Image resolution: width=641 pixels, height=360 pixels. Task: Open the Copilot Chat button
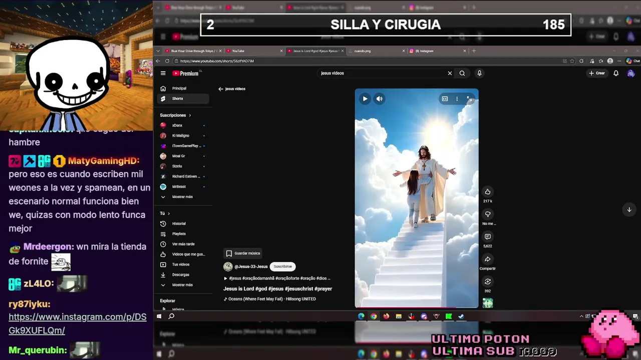click(633, 61)
